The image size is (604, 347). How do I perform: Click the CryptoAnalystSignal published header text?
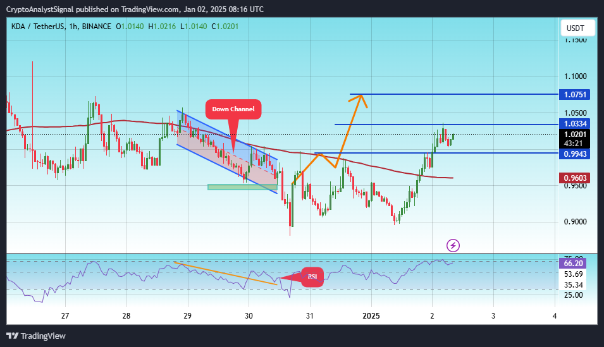point(135,9)
